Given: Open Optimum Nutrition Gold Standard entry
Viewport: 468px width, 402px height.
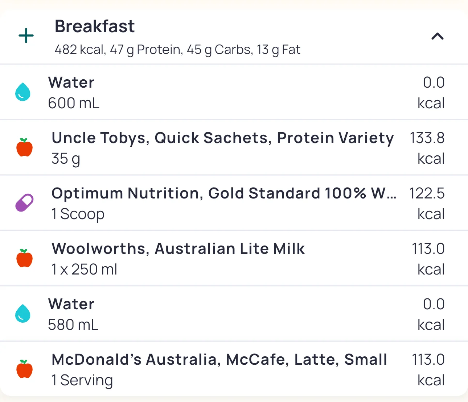Looking at the screenshot, I should (223, 193).
